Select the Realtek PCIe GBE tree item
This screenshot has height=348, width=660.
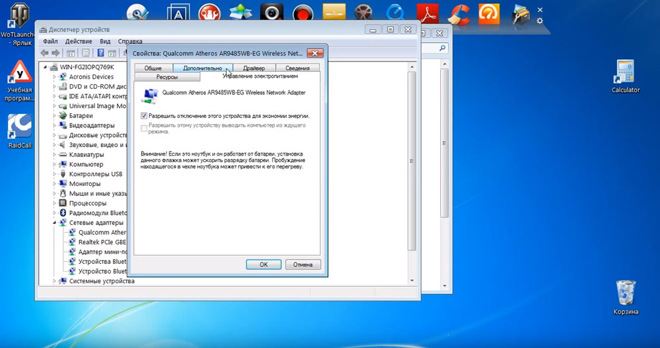pos(102,242)
